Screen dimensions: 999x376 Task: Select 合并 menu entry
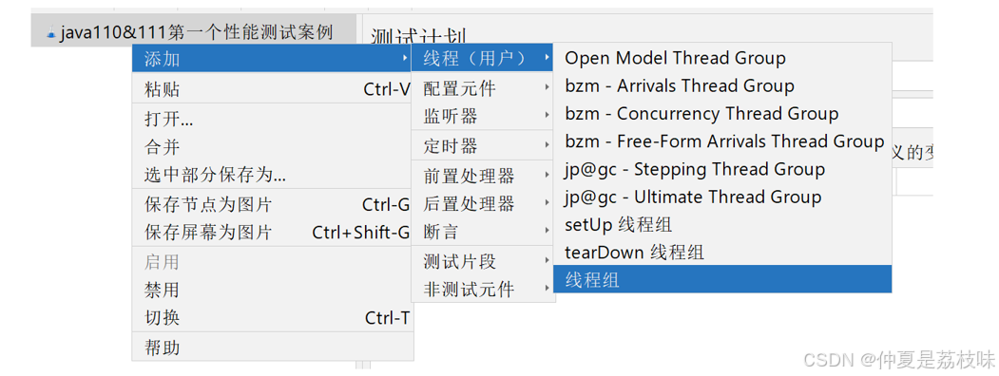click(272, 147)
